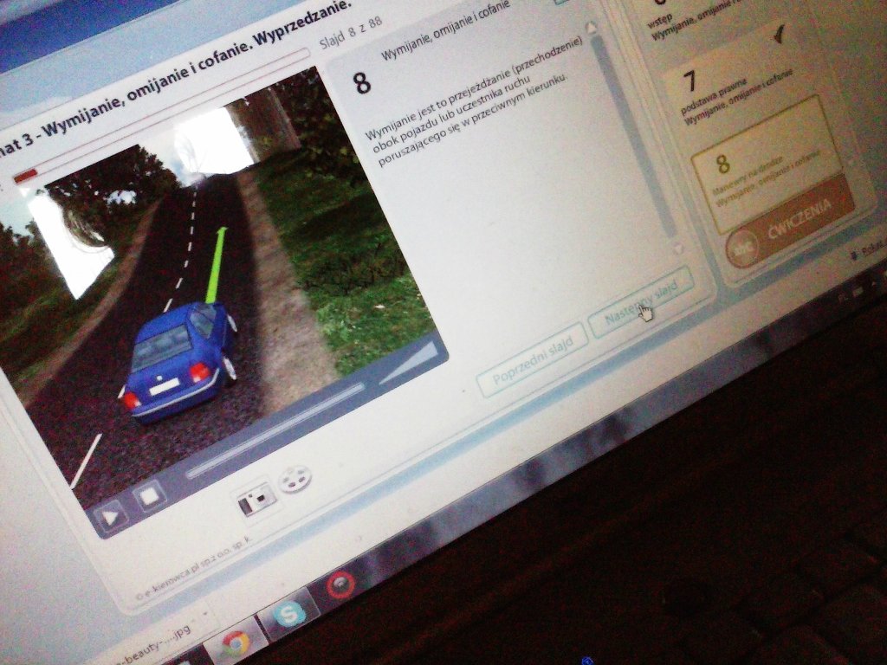Open the ĆWICZENIA exercises button

pyautogui.click(x=790, y=221)
